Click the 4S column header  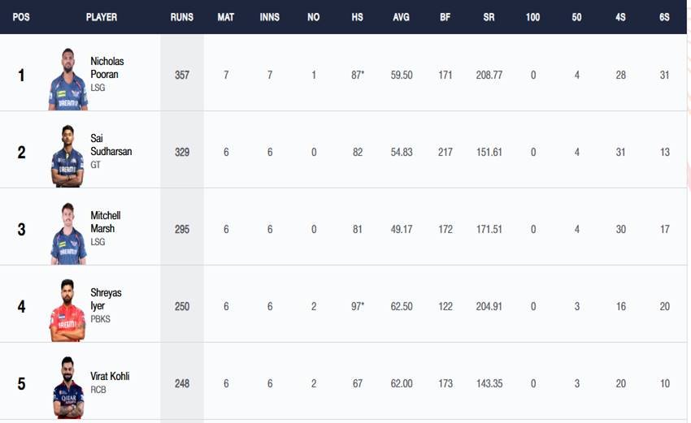[x=621, y=17]
